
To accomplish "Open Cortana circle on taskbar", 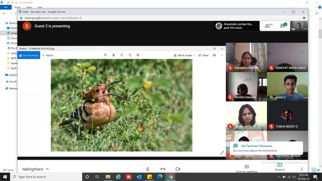I will (x=87, y=177).
